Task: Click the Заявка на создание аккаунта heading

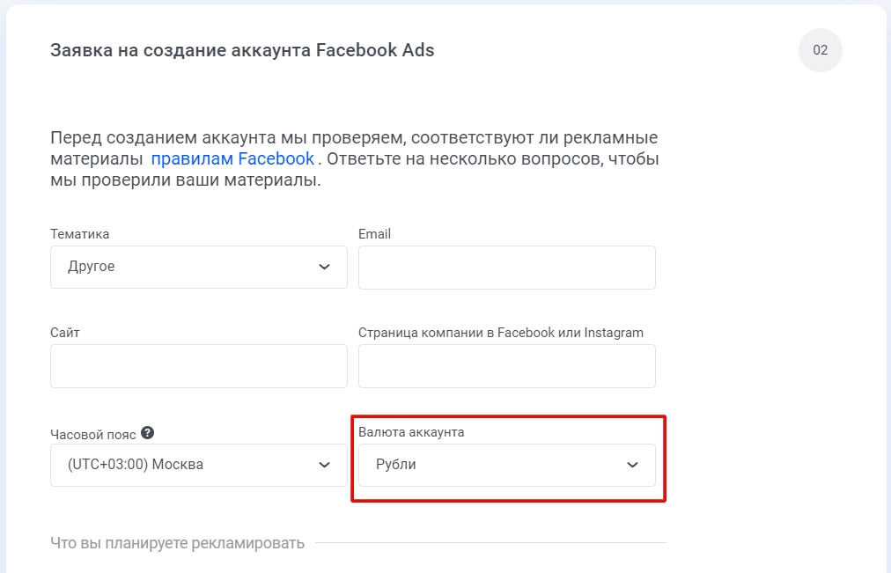Action: [x=242, y=50]
